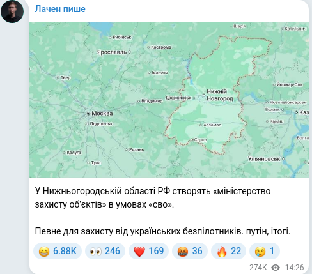
Task: Add crying face reaction with 1
Action: pyautogui.click(x=265, y=251)
